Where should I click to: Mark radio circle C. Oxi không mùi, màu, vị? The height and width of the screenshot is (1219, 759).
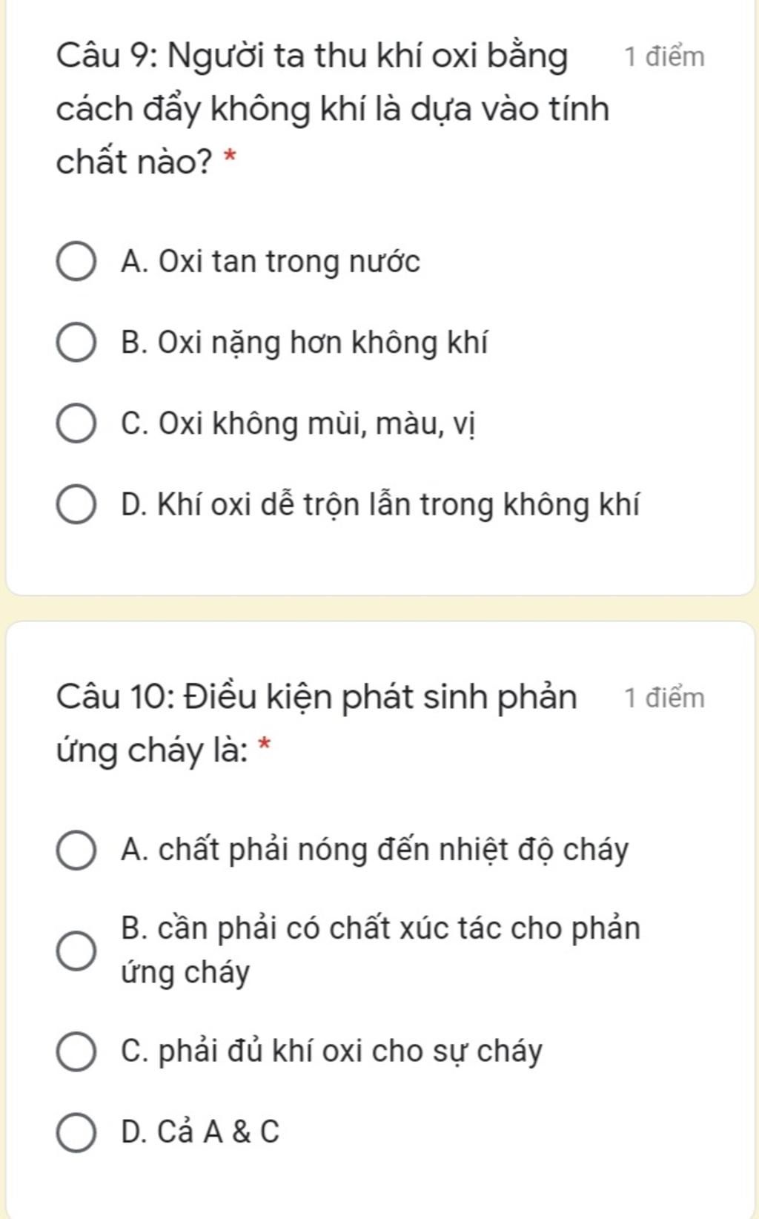(76, 424)
